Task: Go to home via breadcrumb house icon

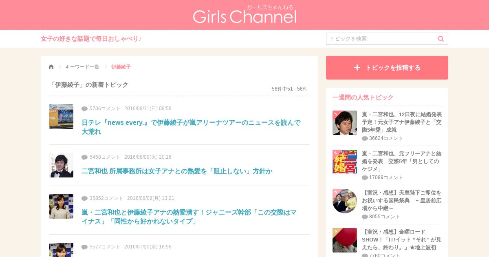Action: pyautogui.click(x=51, y=67)
